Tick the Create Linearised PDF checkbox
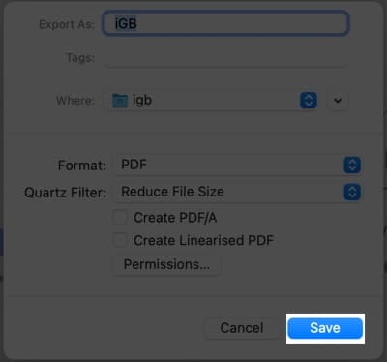Screen dimensions: 387x362 (x=120, y=240)
